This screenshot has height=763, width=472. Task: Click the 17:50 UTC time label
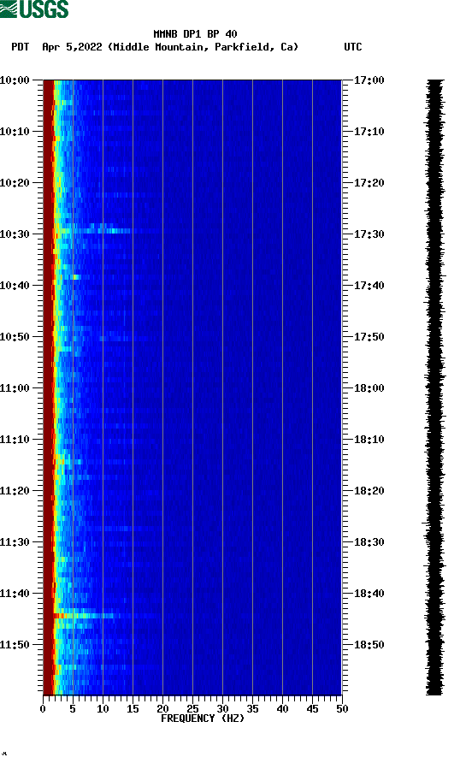pos(369,337)
